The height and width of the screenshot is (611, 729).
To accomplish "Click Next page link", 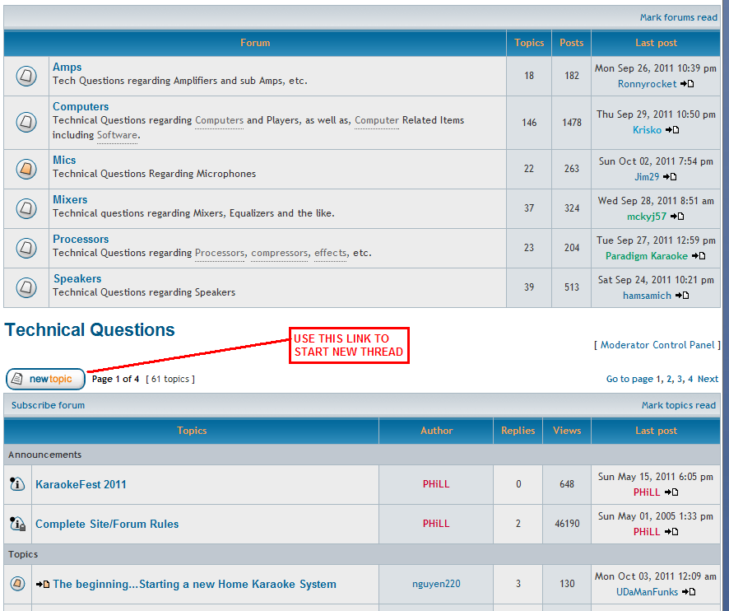I will [x=708, y=379].
